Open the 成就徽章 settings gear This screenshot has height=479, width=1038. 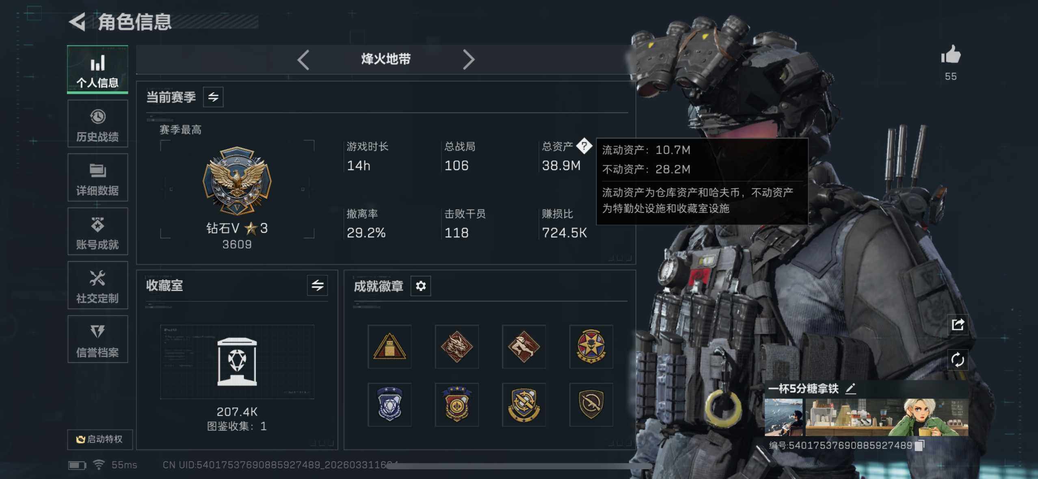(x=421, y=286)
